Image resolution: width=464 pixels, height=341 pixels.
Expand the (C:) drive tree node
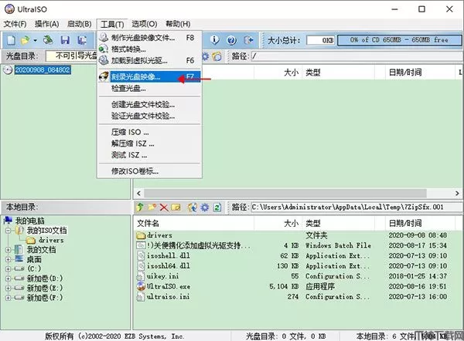pyautogui.click(x=8, y=269)
